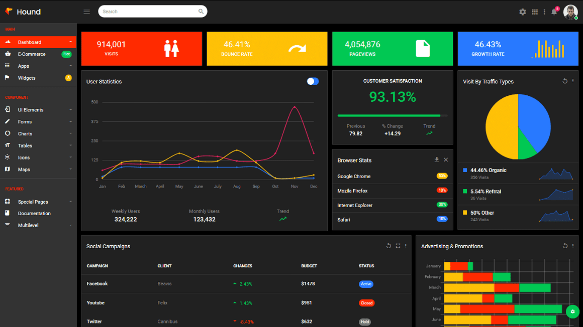Image resolution: width=583 pixels, height=327 pixels.
Task: Open the settings gear in the header
Action: point(522,12)
